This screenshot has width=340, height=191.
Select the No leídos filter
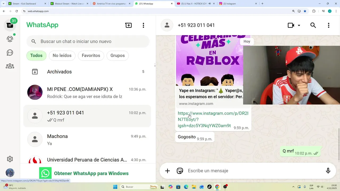pyautogui.click(x=62, y=55)
